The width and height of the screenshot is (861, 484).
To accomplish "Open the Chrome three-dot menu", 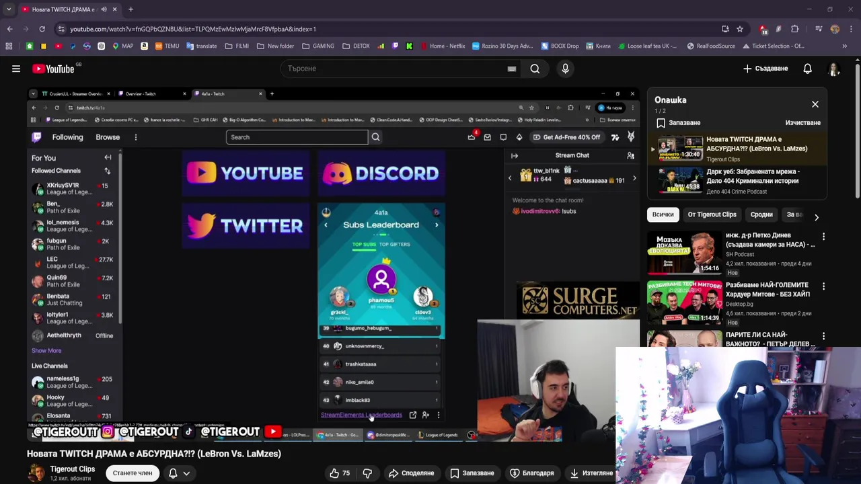I will pyautogui.click(x=850, y=29).
